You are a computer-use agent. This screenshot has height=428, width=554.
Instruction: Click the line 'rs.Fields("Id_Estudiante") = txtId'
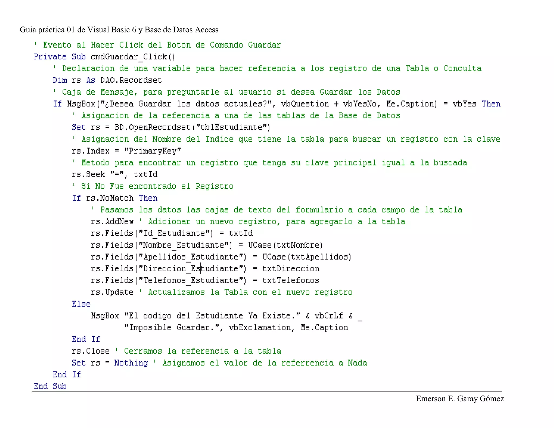(172, 233)
